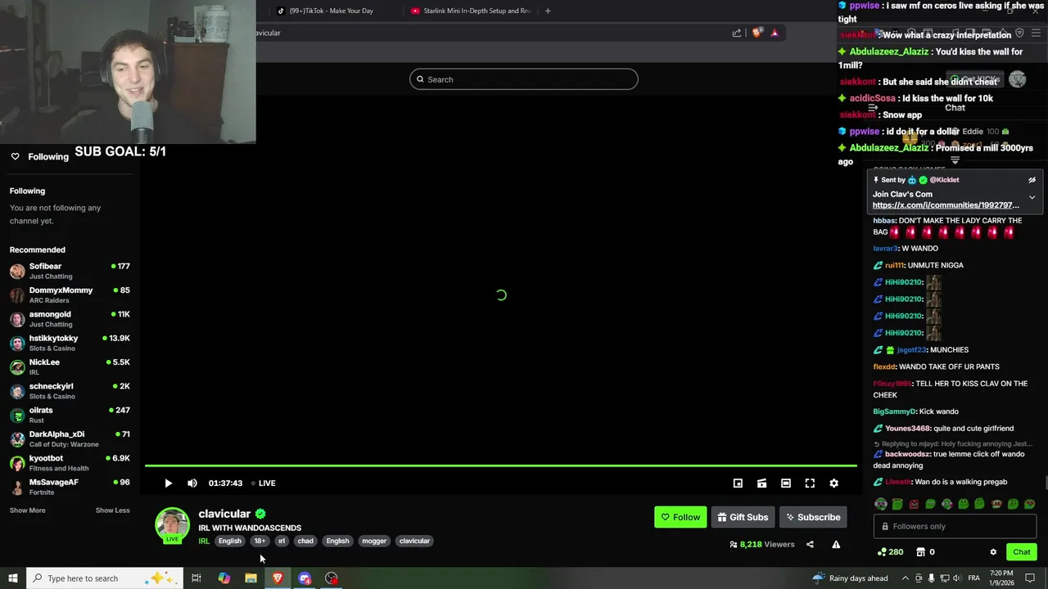Switch to theater mode icon
Image resolution: width=1048 pixels, height=589 pixels.
pos(786,483)
